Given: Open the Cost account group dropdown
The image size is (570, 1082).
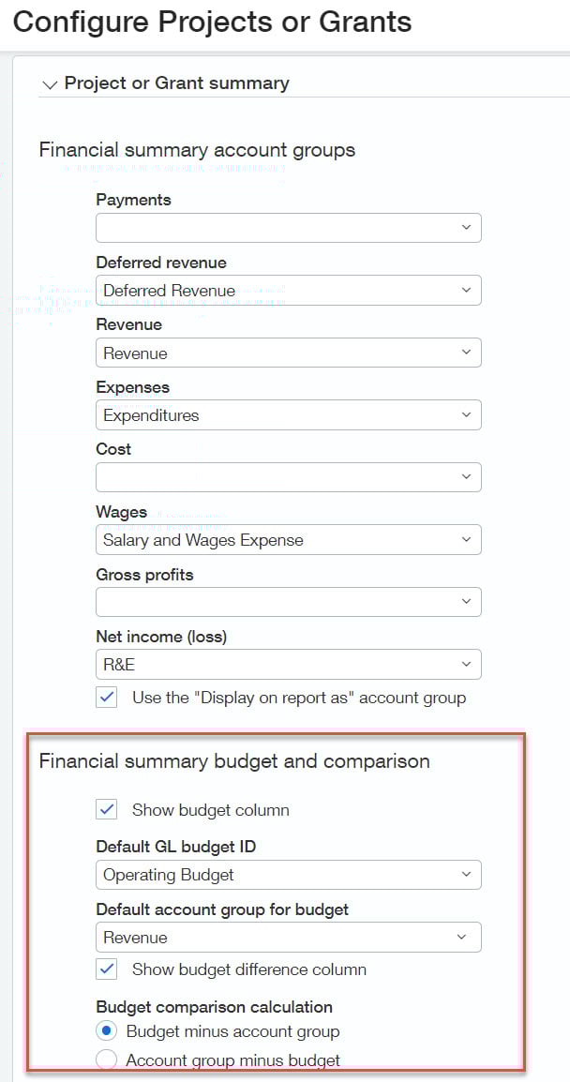Looking at the screenshot, I should coord(288,477).
